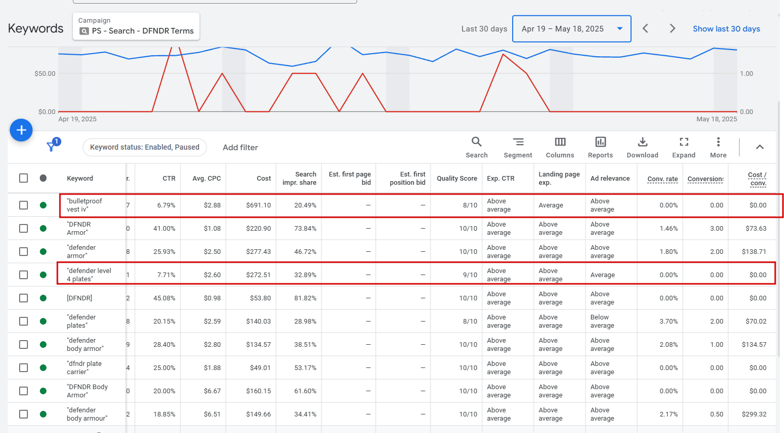The width and height of the screenshot is (784, 433).
Task: Sort by the Cost column header
Action: [x=264, y=179]
